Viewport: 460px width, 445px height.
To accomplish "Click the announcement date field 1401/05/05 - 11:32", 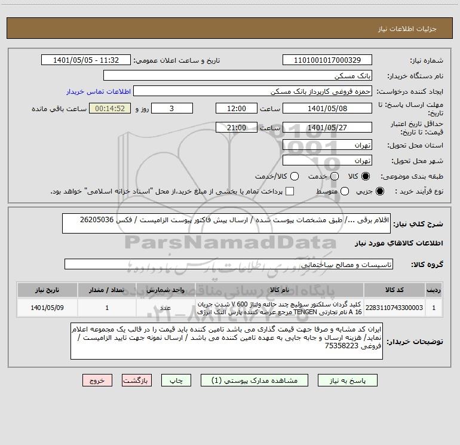I will pyautogui.click(x=86, y=60).
